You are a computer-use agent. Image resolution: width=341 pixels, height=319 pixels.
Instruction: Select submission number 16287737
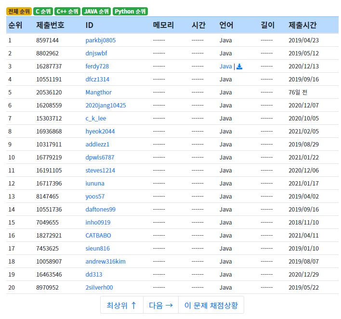click(x=49, y=66)
